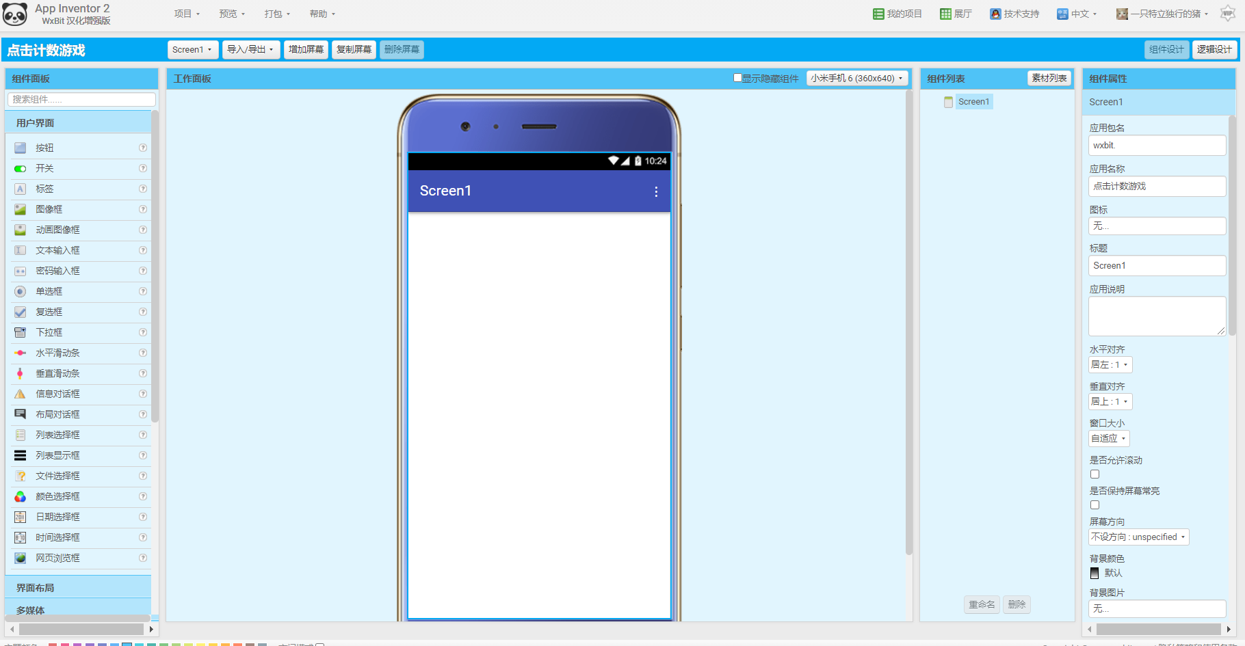Select the 图像框 image component icon

coord(20,209)
